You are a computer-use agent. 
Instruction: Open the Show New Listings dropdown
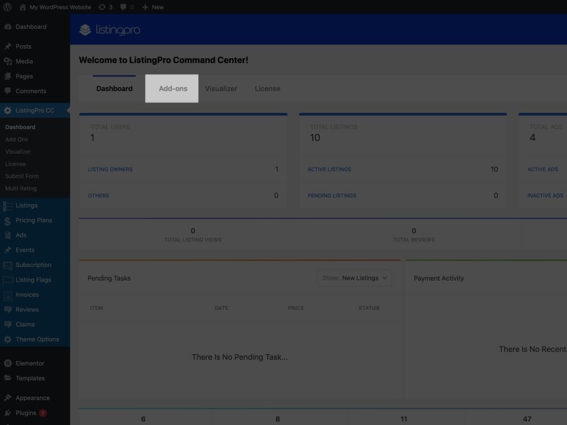point(355,278)
